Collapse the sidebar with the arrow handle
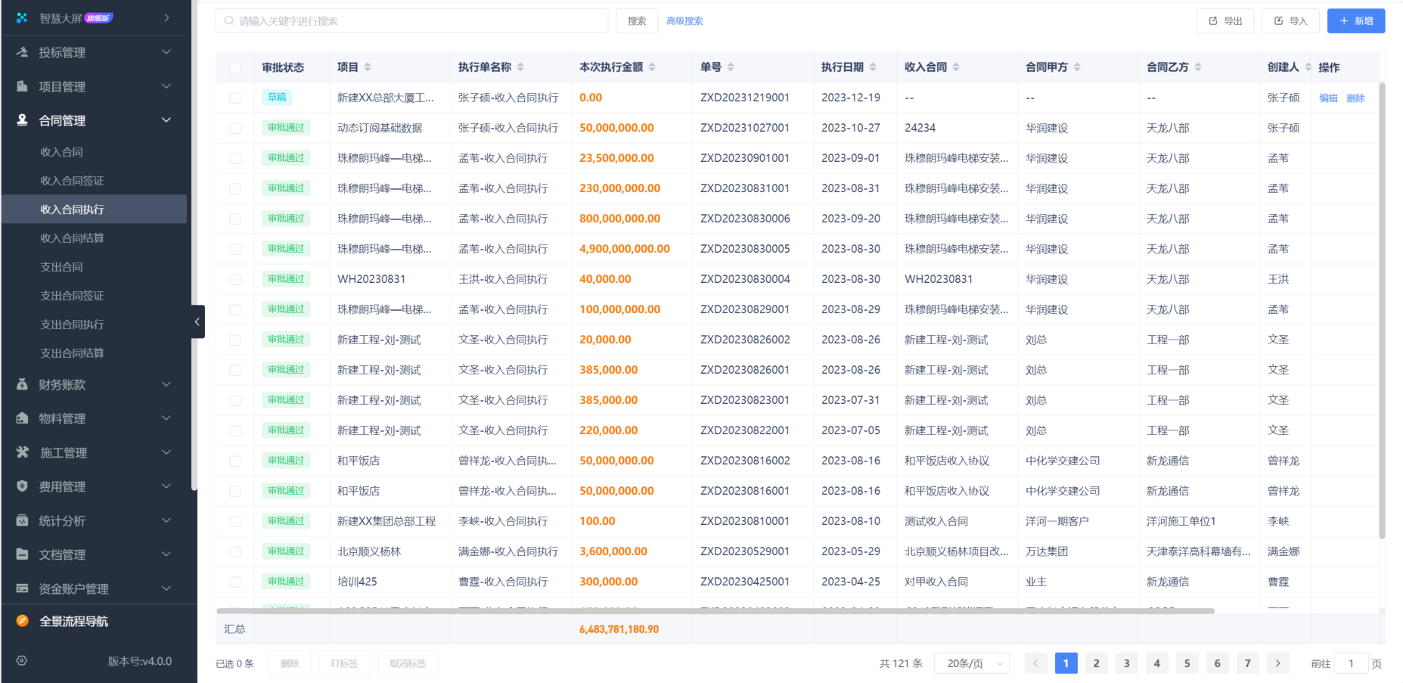The height and width of the screenshot is (683, 1403). coord(197,321)
